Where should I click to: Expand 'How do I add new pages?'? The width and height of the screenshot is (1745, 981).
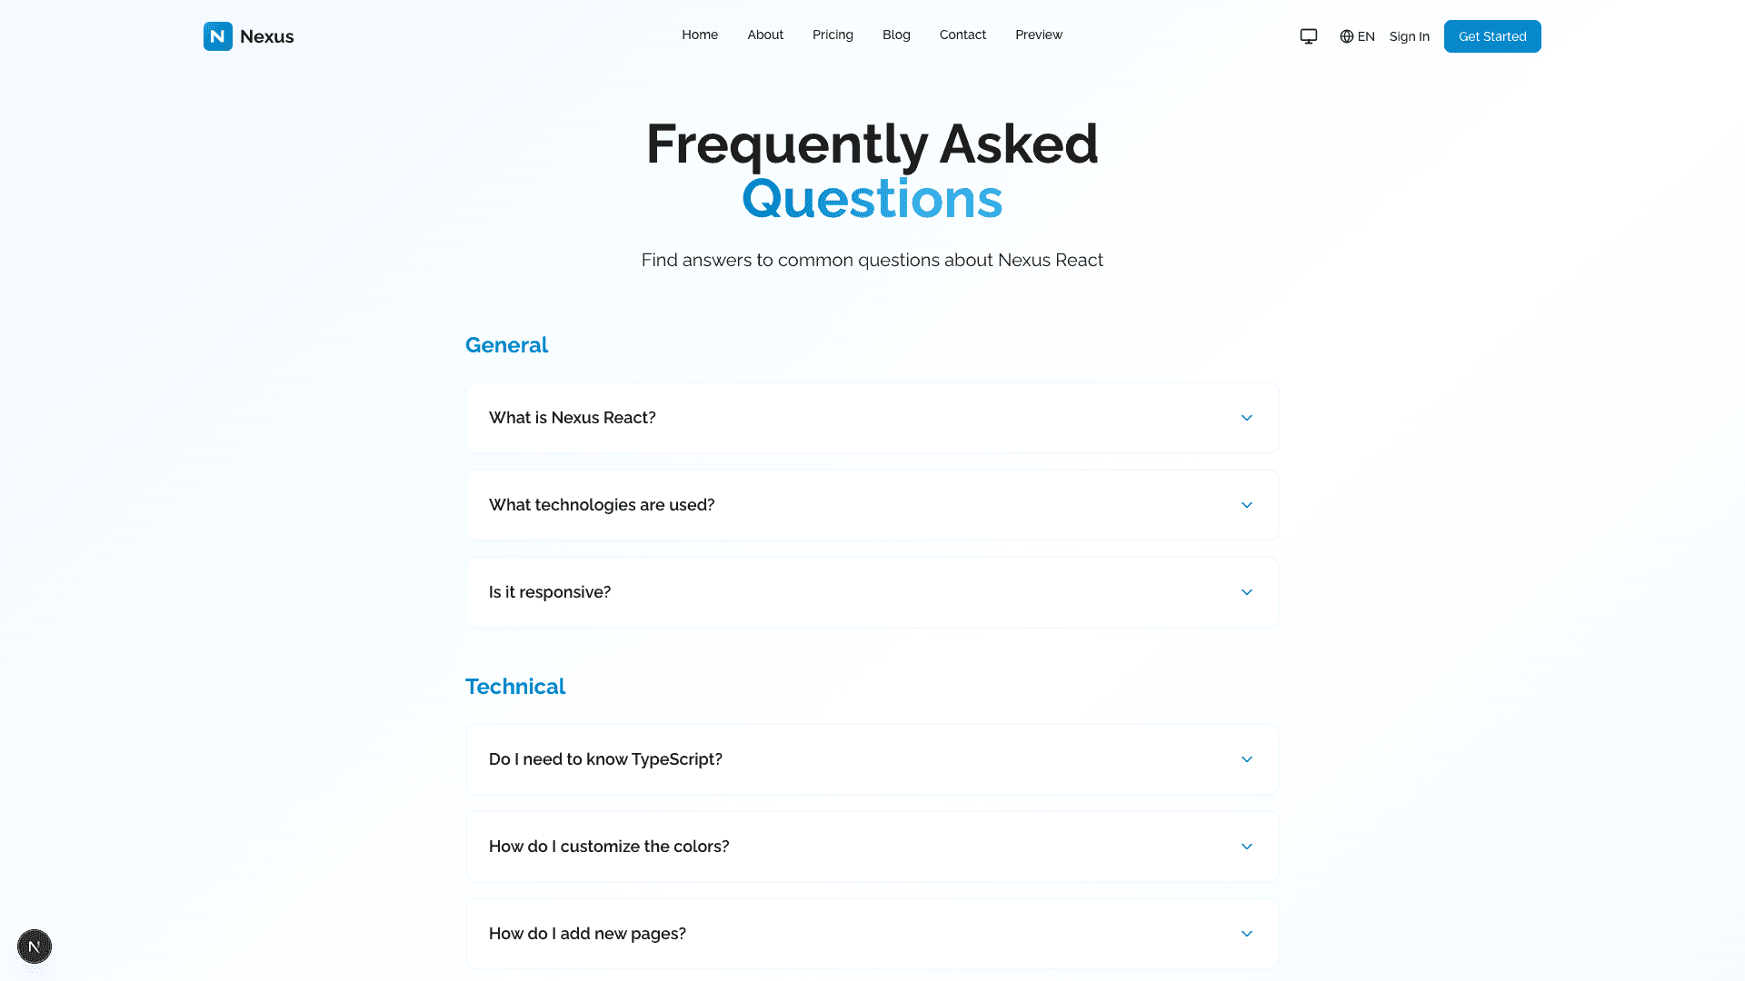pyautogui.click(x=872, y=933)
